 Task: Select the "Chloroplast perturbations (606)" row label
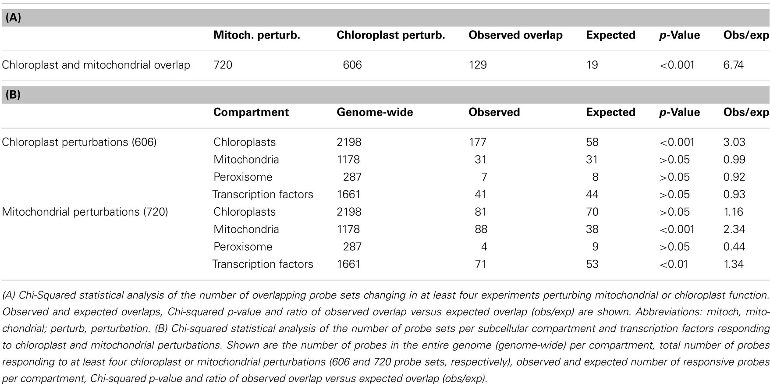click(x=79, y=142)
